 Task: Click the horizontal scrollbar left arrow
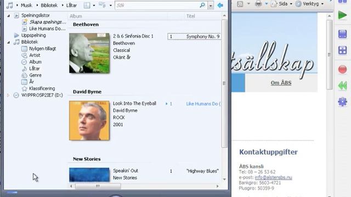tap(71, 186)
